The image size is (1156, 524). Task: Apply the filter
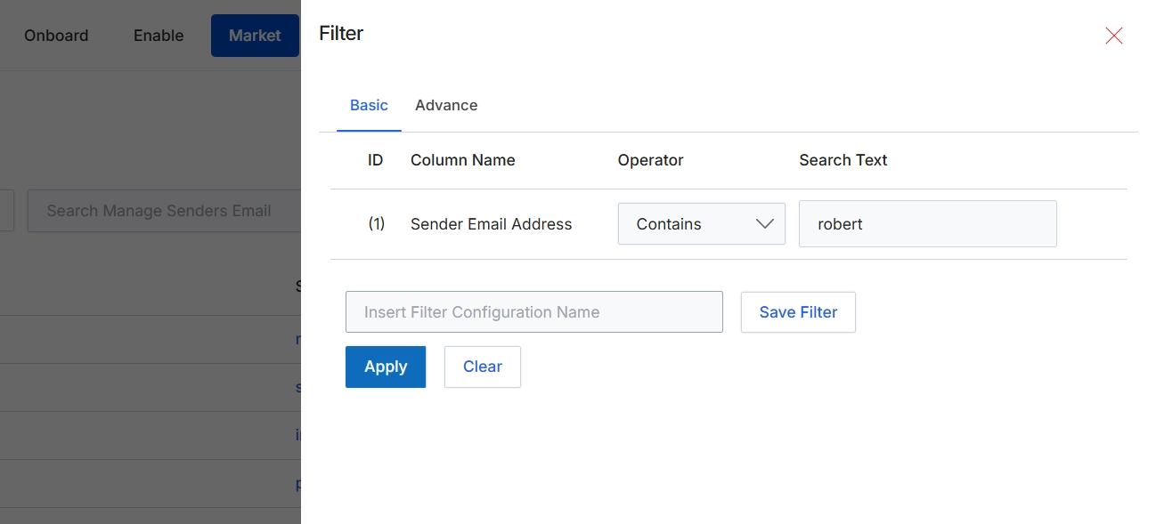[386, 367]
